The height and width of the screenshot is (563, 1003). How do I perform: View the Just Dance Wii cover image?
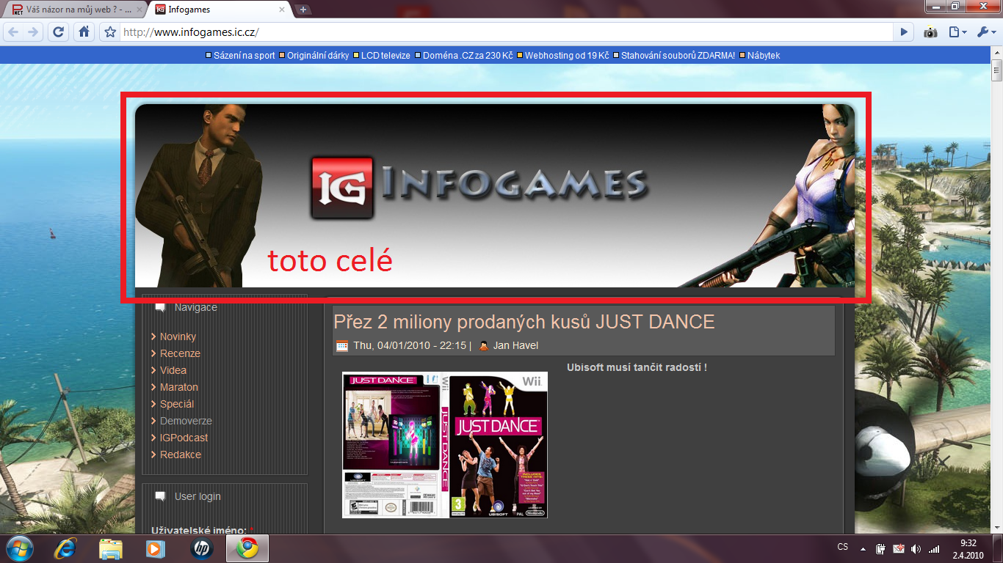[445, 445]
